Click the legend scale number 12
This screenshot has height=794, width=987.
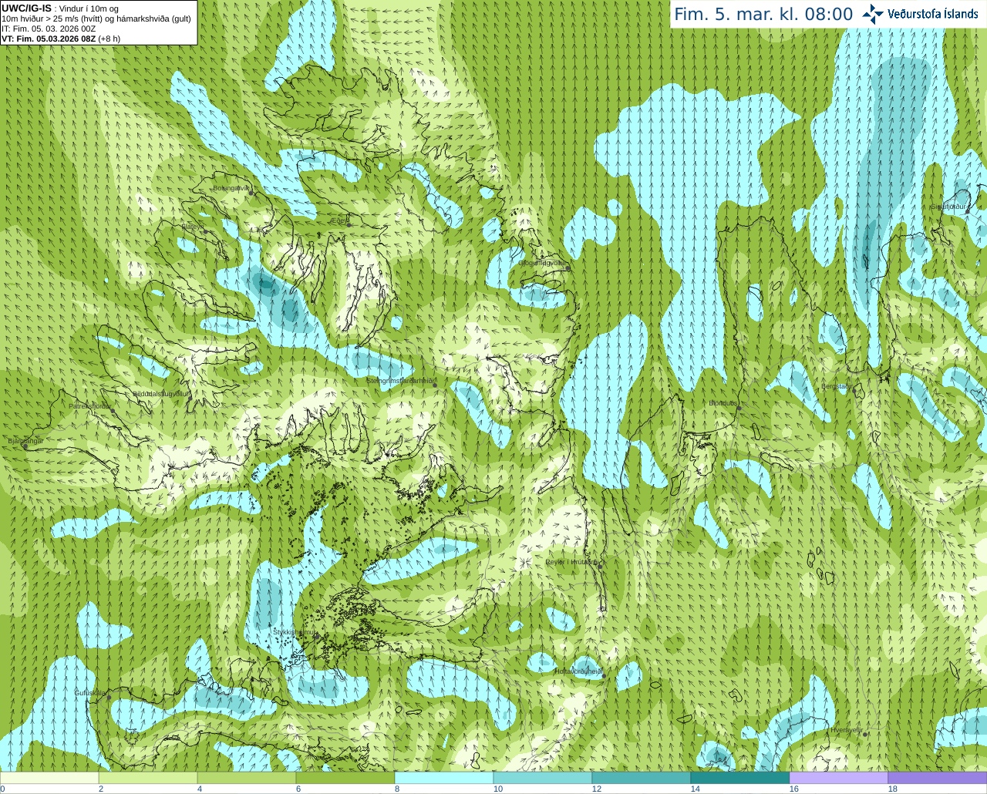tap(597, 789)
